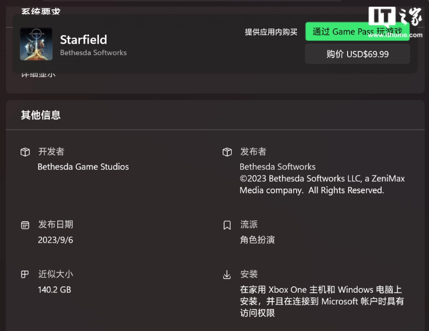Click the 近似大小 label

click(56, 274)
